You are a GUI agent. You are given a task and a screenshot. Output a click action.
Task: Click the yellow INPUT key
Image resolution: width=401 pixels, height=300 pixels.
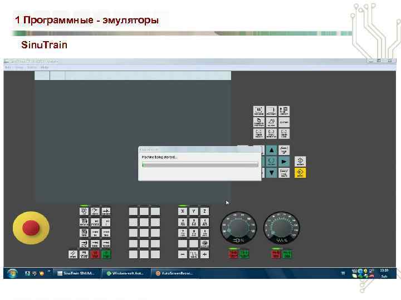[x=300, y=173]
